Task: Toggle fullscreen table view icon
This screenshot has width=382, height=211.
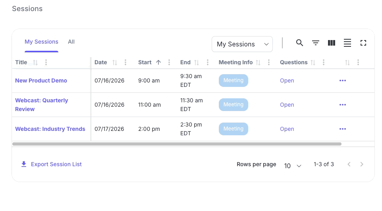Action: [363, 43]
